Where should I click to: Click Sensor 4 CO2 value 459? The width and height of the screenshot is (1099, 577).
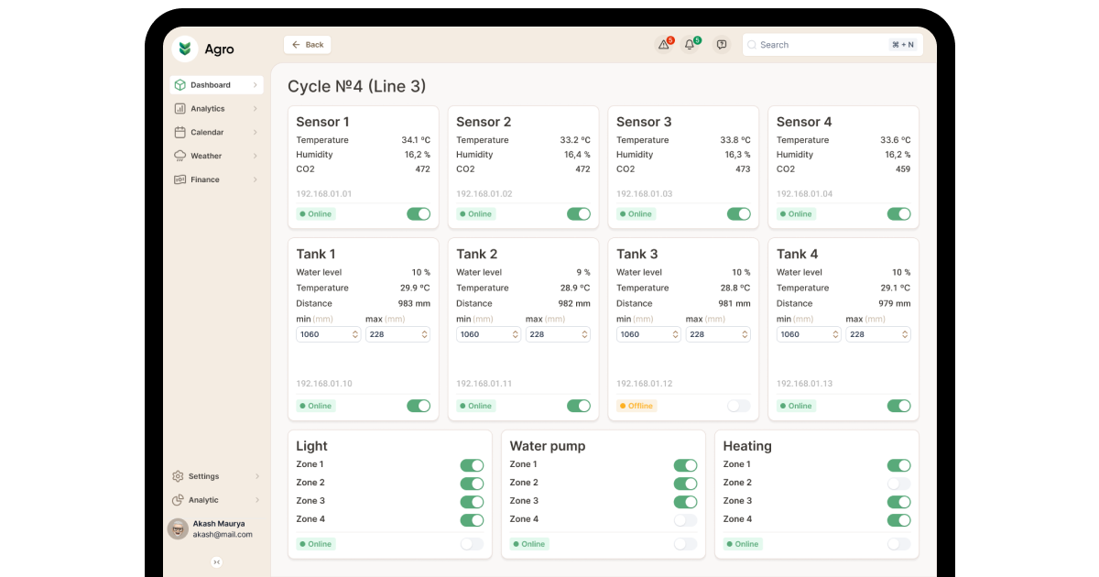point(903,169)
